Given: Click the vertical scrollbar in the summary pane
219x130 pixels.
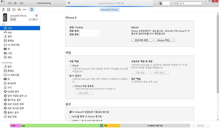Looking at the screenshot, I should click(218, 54).
